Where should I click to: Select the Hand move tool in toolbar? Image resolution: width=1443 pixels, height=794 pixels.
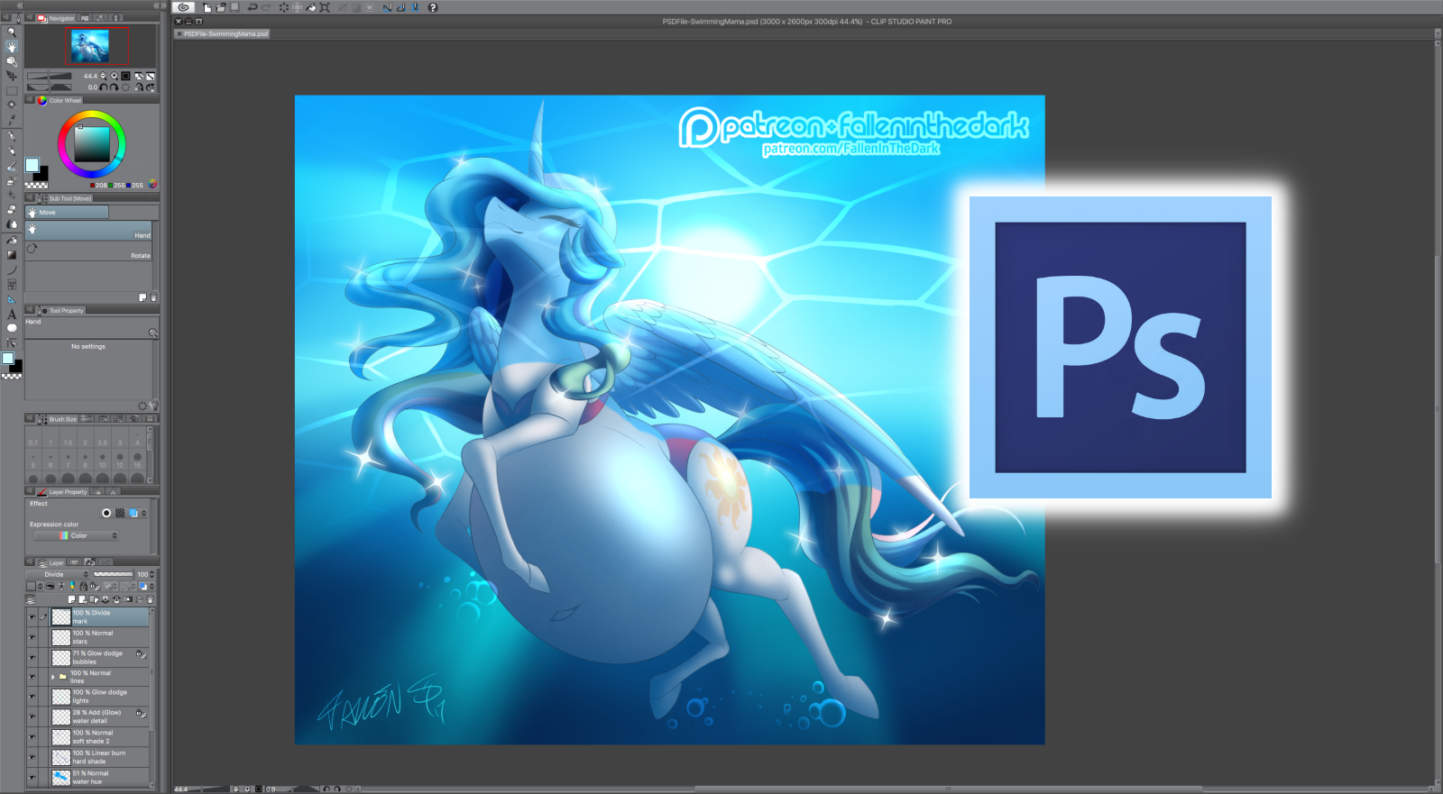(12, 46)
